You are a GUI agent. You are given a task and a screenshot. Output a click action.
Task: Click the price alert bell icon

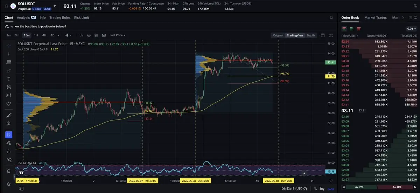tap(331, 18)
